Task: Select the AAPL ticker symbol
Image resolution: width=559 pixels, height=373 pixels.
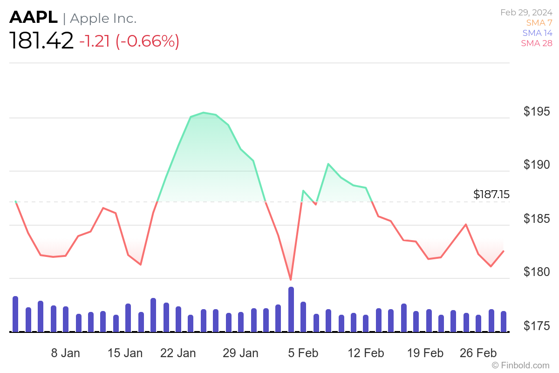Action: [x=33, y=18]
